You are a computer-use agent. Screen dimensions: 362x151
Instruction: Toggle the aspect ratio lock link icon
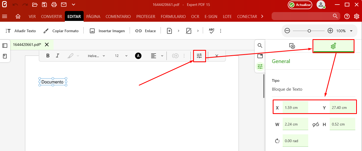click(316, 124)
